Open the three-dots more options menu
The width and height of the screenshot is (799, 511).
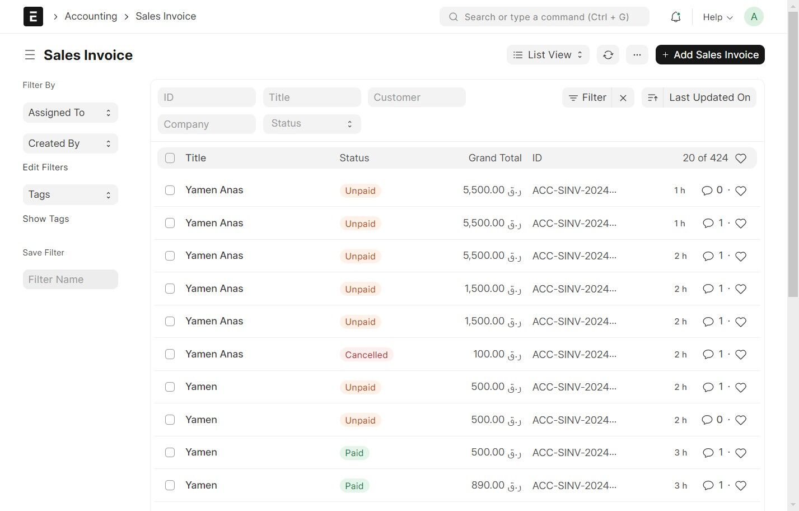point(637,55)
